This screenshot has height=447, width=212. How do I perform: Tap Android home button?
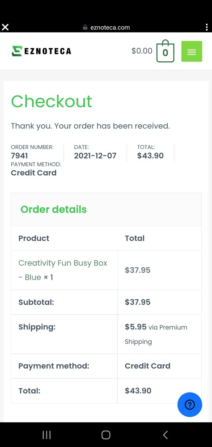pos(106,435)
